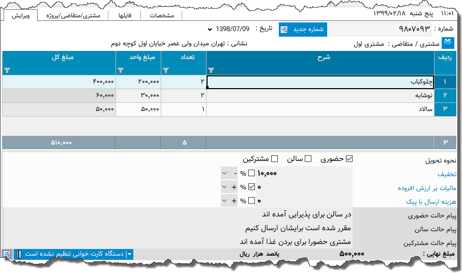Click the هزینه ارسال با پیک value field

[304, 201]
